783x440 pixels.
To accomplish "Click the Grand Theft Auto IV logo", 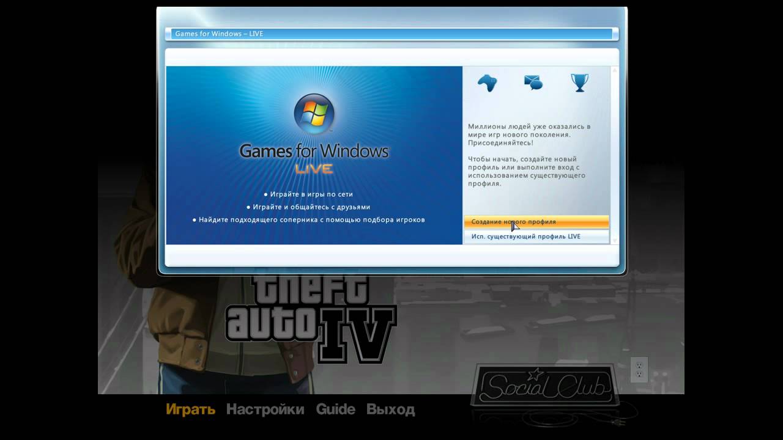I will [x=311, y=318].
